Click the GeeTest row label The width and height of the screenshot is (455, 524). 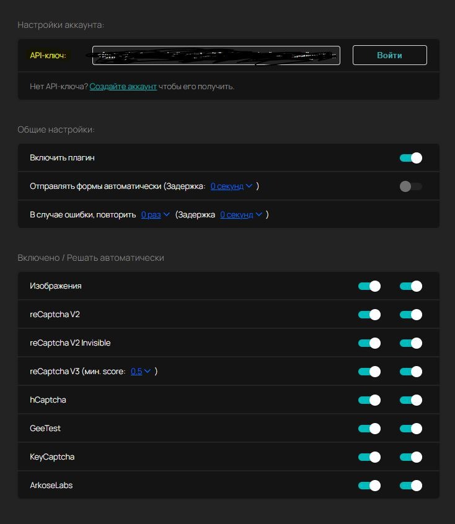point(45,429)
